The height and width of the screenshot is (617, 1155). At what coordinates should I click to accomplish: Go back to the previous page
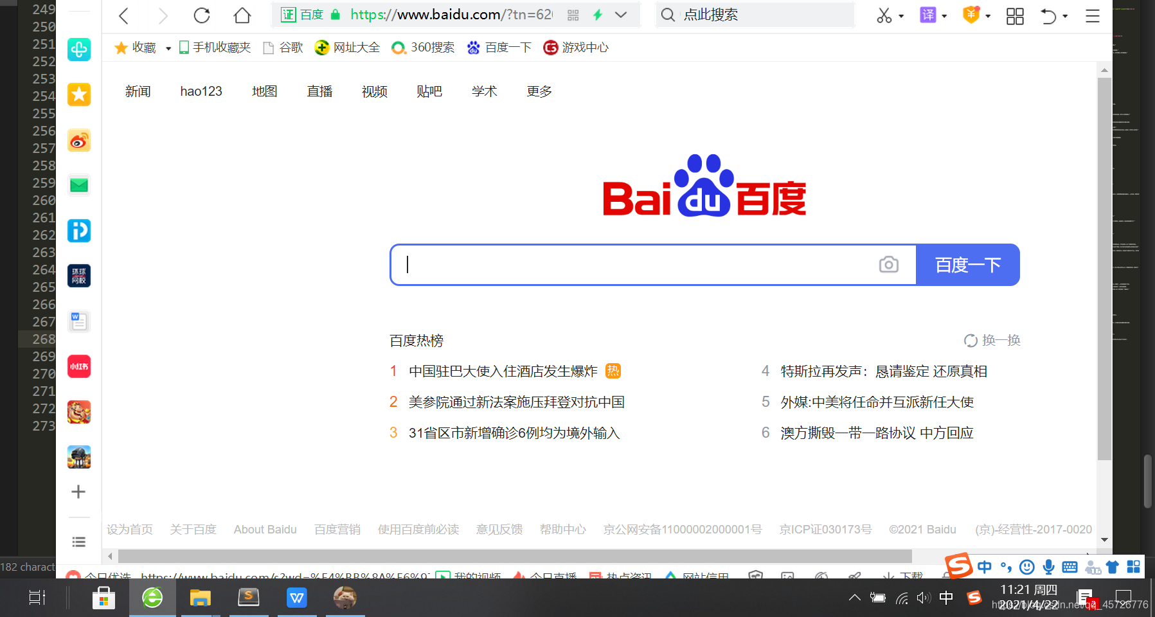coord(124,15)
